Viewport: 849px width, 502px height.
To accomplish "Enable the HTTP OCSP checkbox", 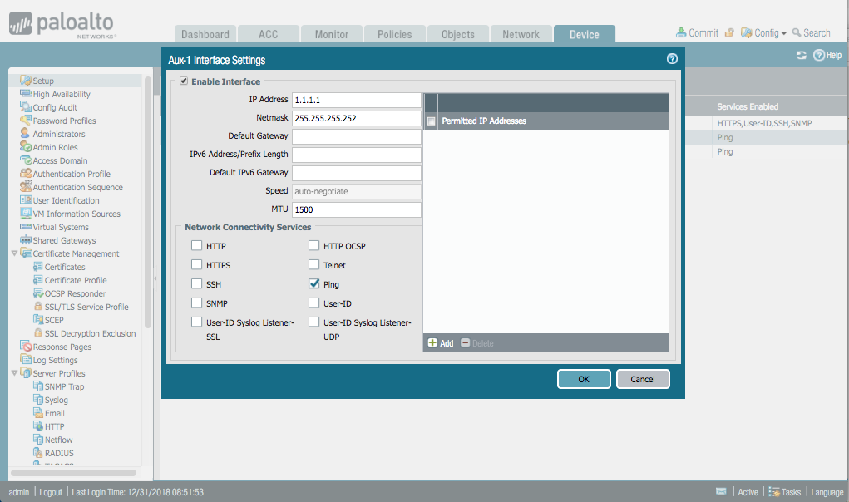I will 314,245.
